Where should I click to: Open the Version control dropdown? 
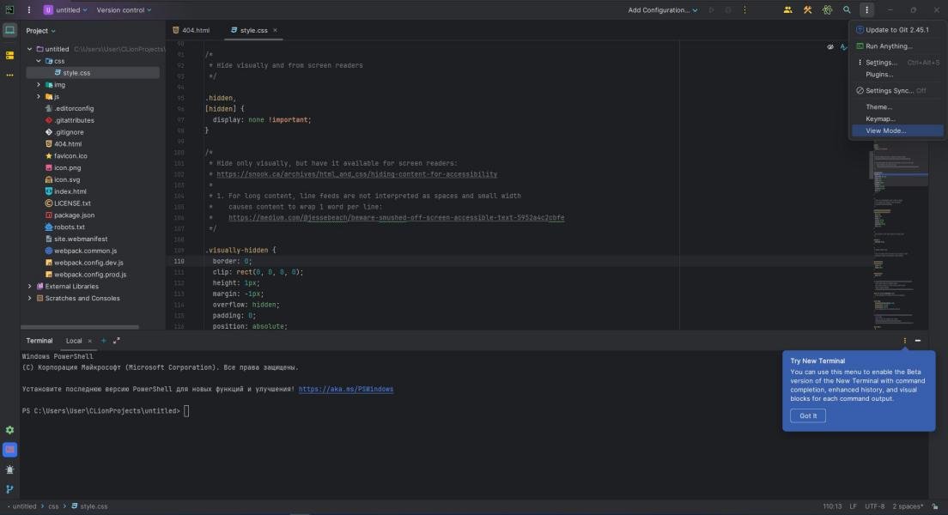coord(124,10)
